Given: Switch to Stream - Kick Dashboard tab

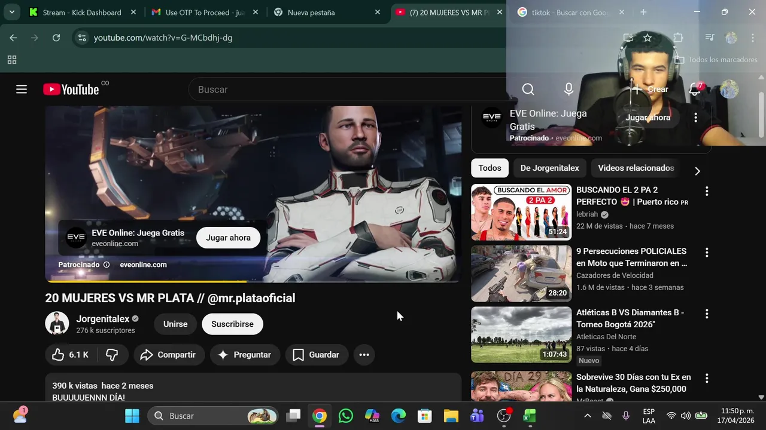Looking at the screenshot, I should point(83,12).
